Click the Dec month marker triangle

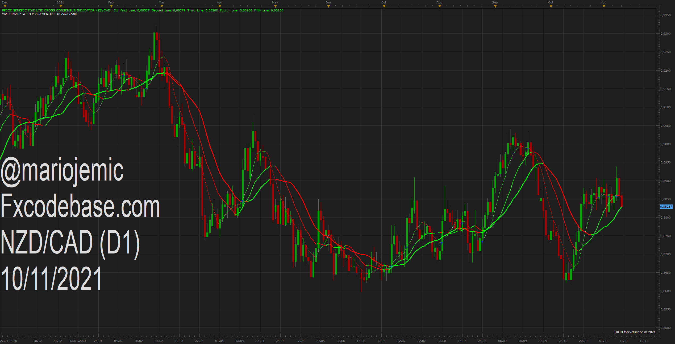coord(5,6)
